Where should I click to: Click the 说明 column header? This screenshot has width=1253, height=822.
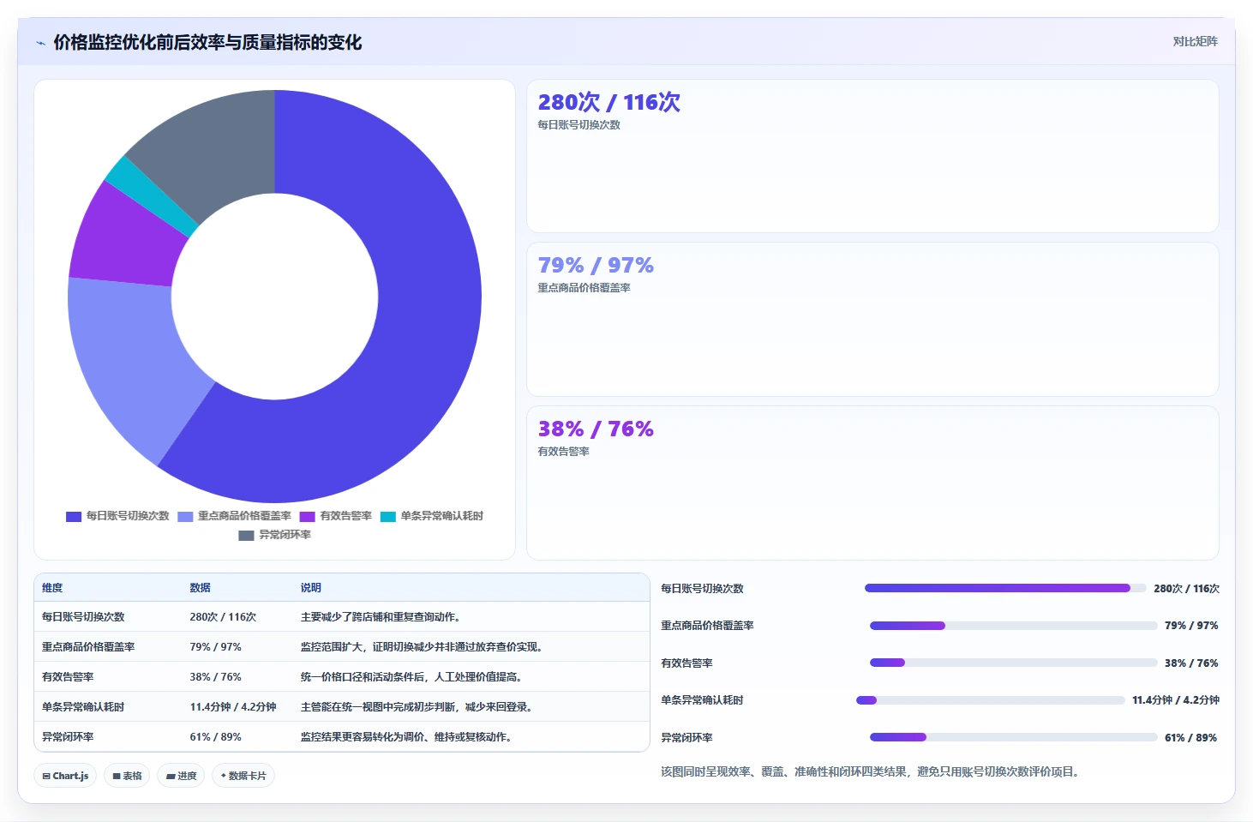tap(310, 588)
